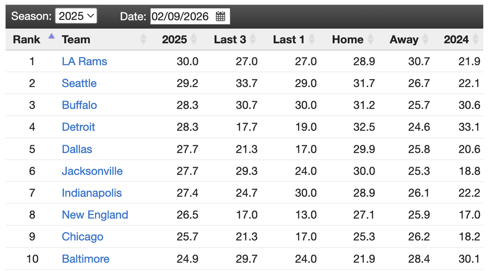Click the Last 3 sort arrows

click(253, 40)
